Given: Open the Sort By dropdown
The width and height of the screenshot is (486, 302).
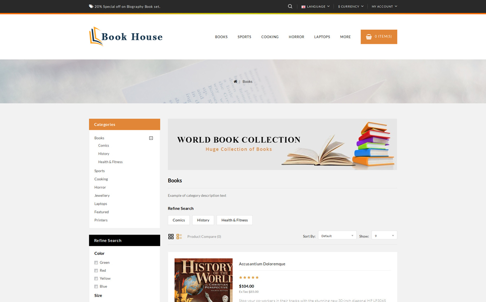Looking at the screenshot, I should pos(337,236).
